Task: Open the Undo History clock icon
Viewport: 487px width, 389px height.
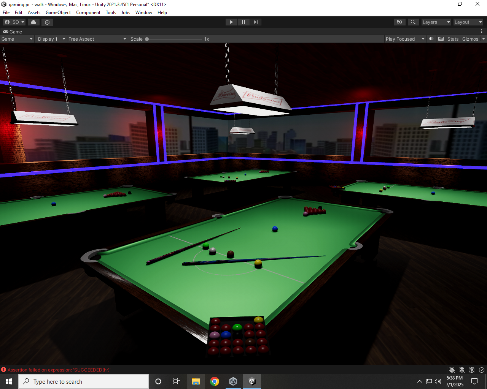Action: (399, 22)
